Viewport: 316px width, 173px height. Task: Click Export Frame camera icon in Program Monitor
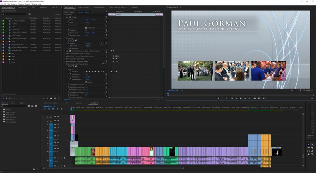264,98
